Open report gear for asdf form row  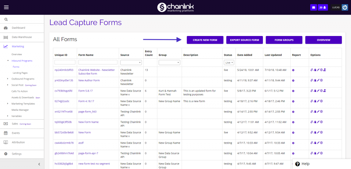pos(293,143)
